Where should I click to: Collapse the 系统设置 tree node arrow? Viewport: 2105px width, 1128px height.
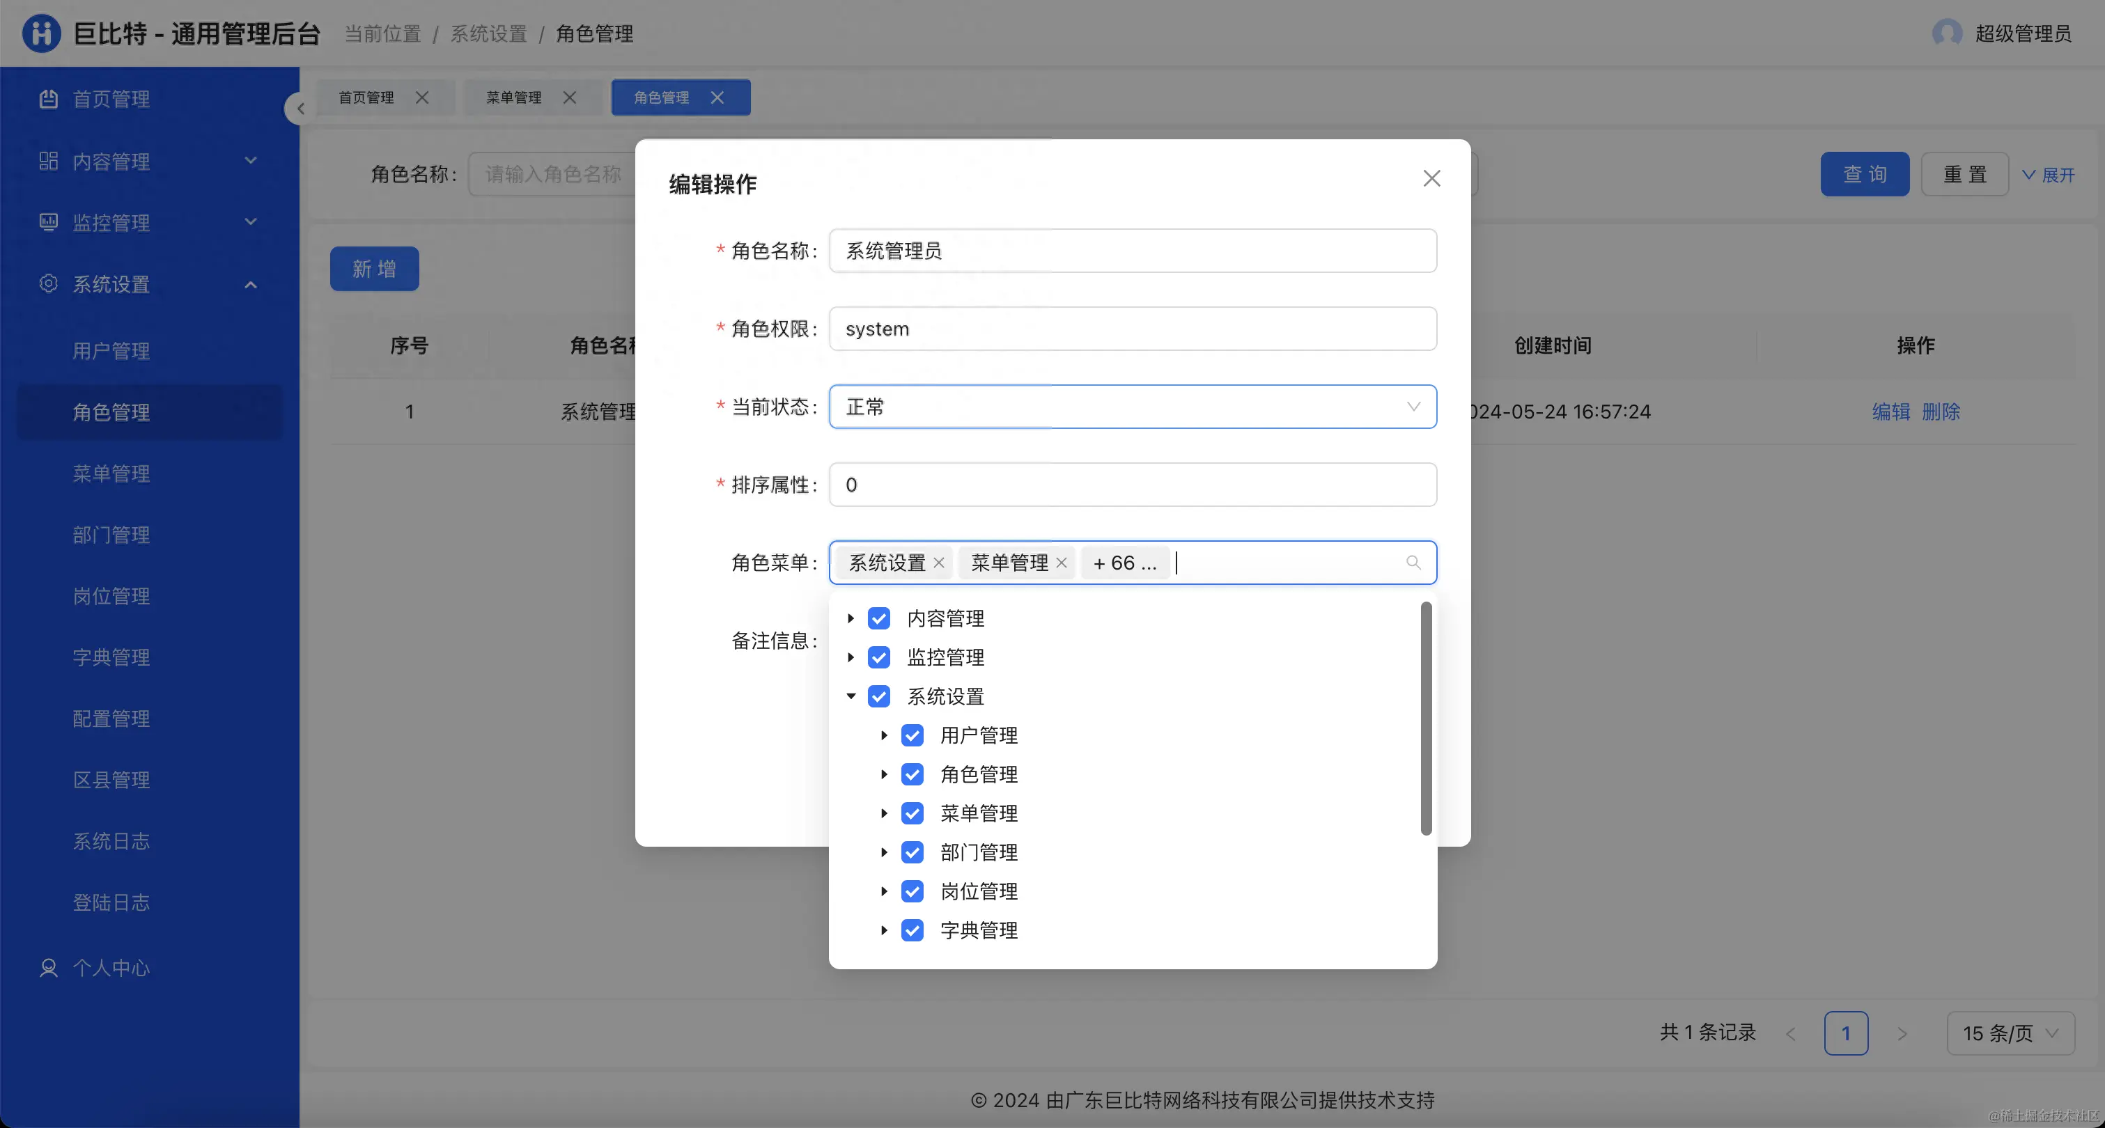coord(850,697)
